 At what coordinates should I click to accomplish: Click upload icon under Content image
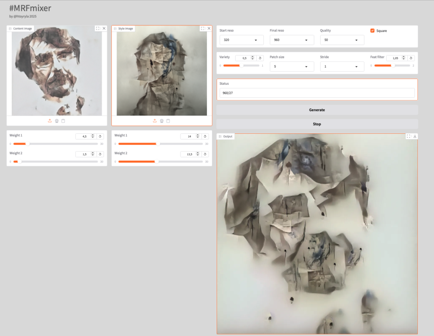[50, 121]
